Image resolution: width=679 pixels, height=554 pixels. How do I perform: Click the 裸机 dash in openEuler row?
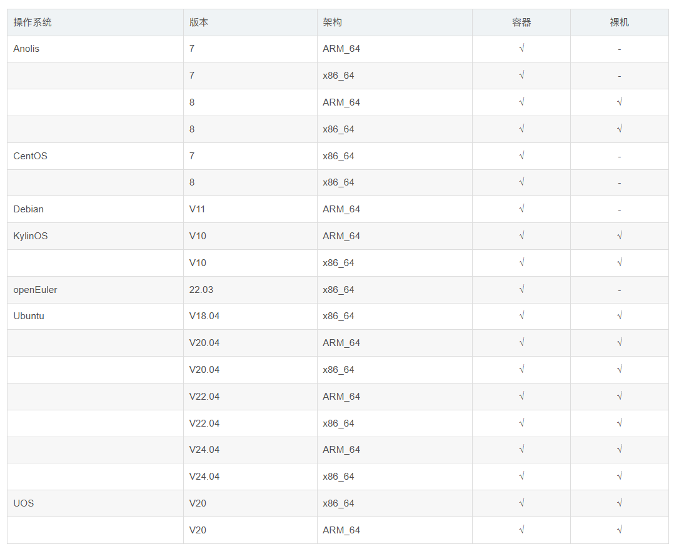[619, 290]
